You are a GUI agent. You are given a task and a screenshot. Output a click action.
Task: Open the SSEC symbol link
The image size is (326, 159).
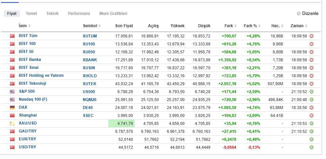(x=88, y=116)
